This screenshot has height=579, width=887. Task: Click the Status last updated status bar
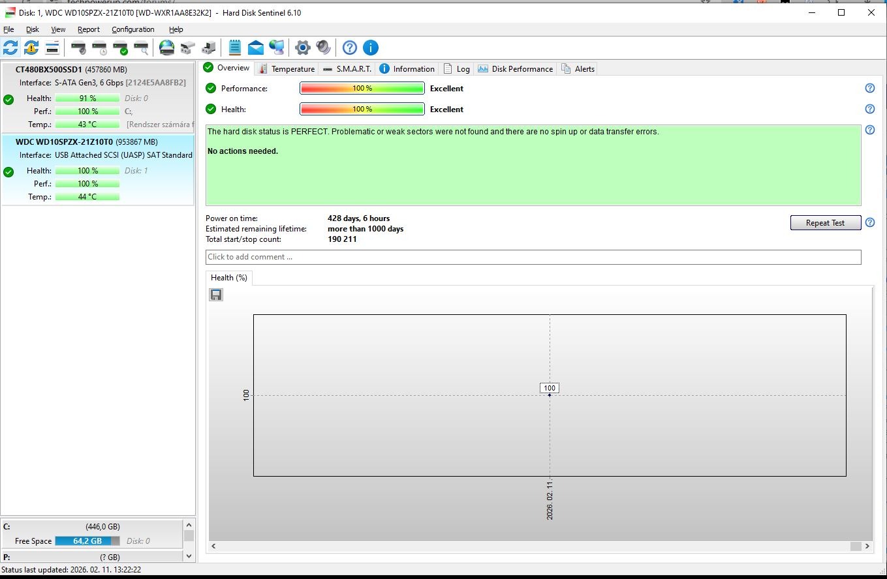pyautogui.click(x=71, y=570)
